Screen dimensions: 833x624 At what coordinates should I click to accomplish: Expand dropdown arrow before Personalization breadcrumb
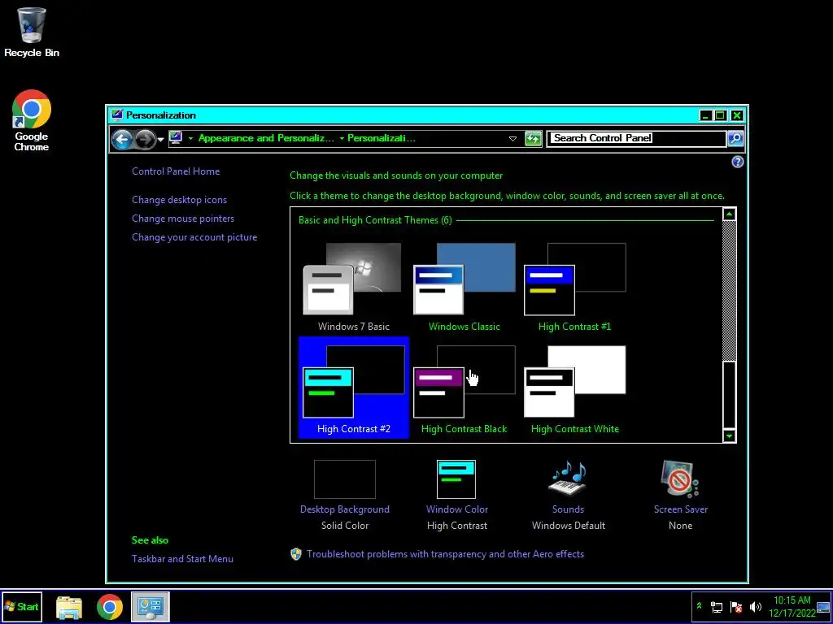342,138
